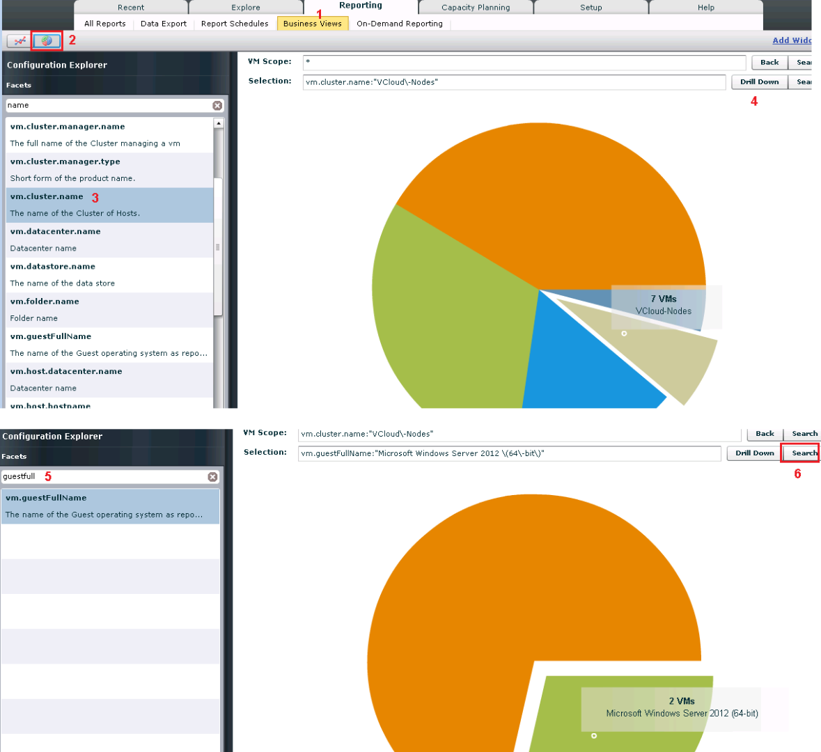The image size is (821, 752).
Task: Open the Reporting tab
Action: [x=361, y=6]
